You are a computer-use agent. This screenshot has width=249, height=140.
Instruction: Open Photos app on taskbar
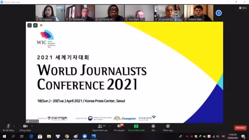[94, 136]
